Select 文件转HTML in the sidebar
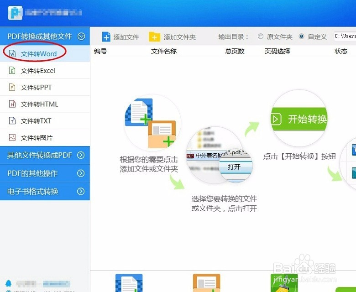This screenshot has width=356, height=292. point(45,104)
